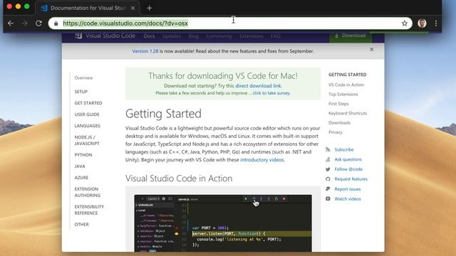Reload the page with the refresh icon

38,23
